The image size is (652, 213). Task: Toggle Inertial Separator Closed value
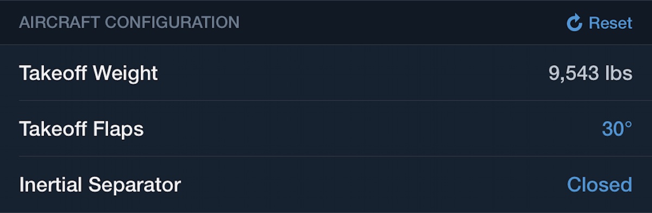coord(600,185)
